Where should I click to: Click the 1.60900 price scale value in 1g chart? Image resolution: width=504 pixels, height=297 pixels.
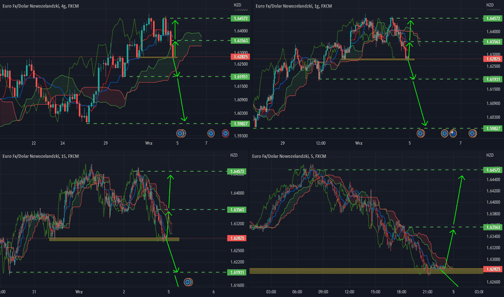(493, 103)
